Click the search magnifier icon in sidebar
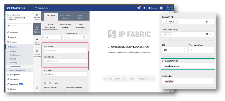225x101 pixels. tap(9, 26)
